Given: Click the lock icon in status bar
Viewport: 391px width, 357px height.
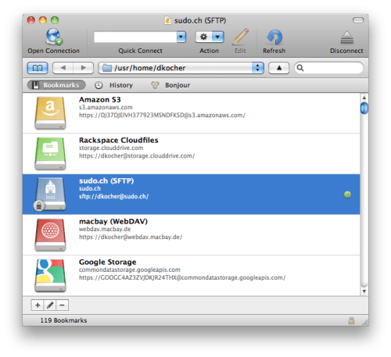Looking at the screenshot, I should pyautogui.click(x=351, y=320).
